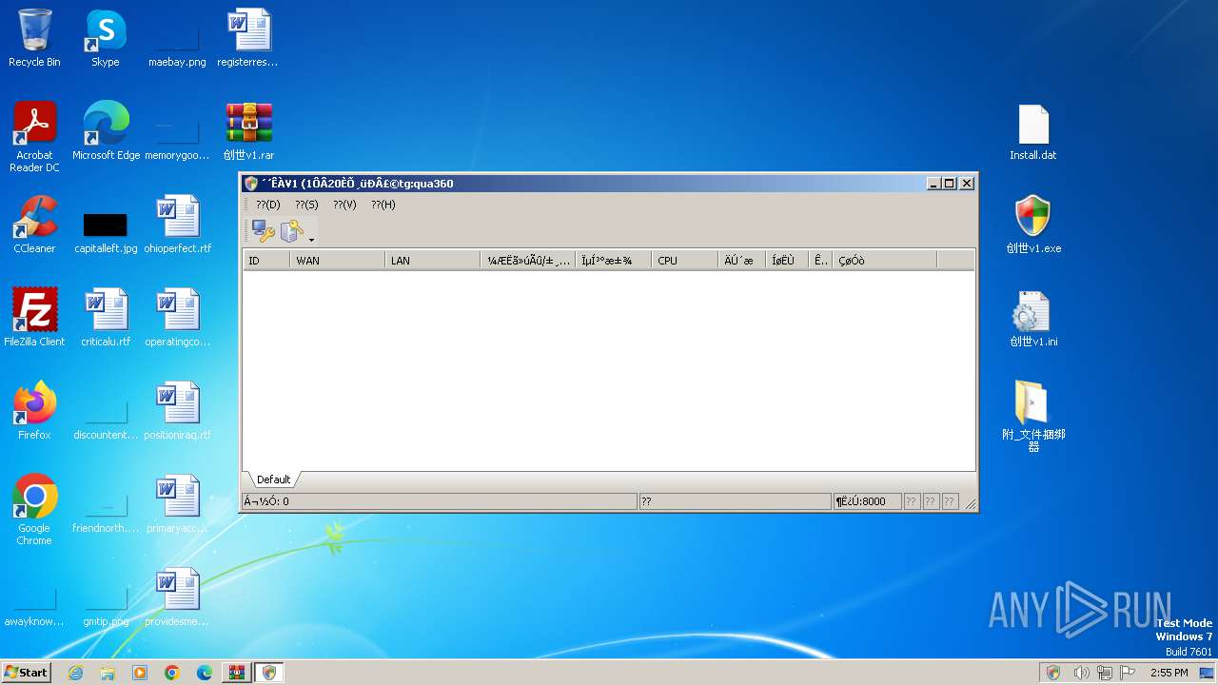The width and height of the screenshot is (1218, 685).
Task: Click network tray icon
Action: (x=1105, y=673)
